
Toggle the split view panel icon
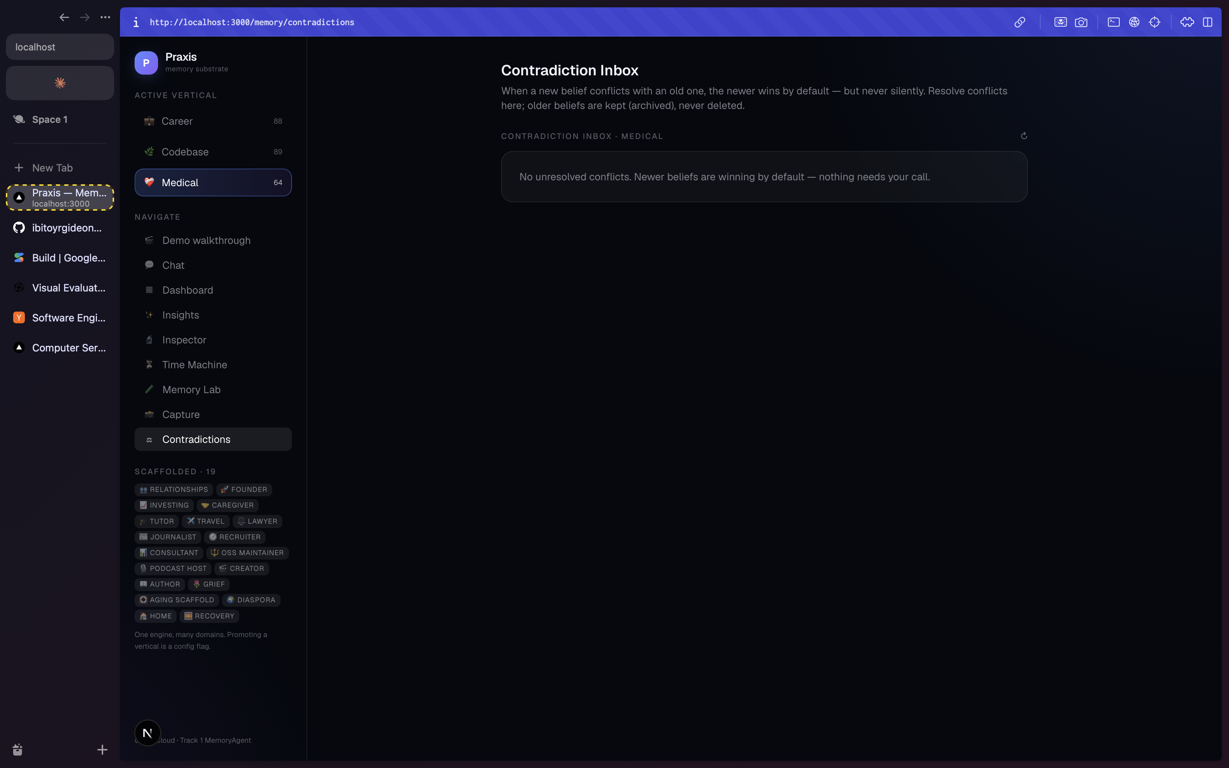1208,22
